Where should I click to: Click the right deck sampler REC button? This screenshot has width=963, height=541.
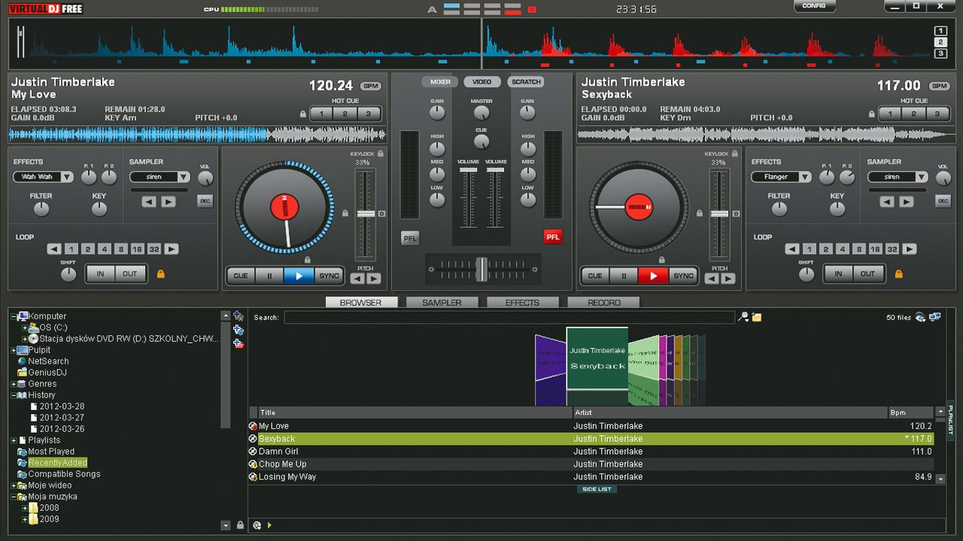943,201
